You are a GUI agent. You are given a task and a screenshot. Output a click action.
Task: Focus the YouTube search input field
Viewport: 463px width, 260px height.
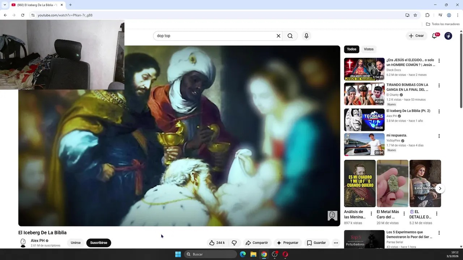coord(213,36)
